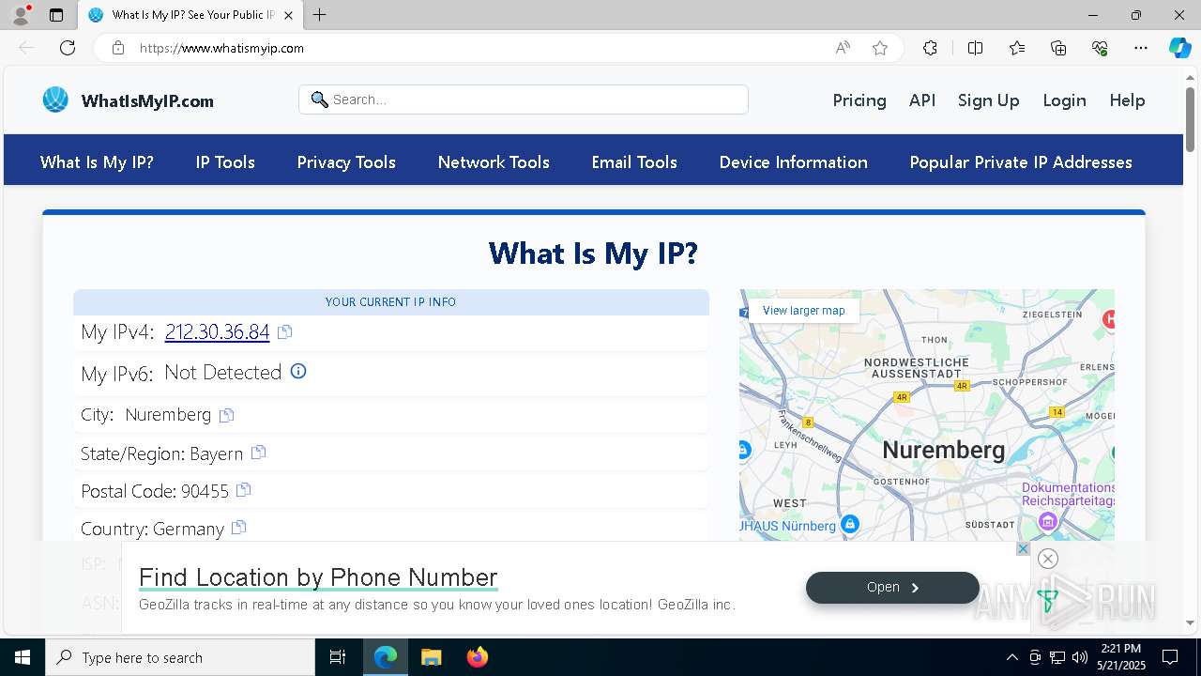Open the taskbar clock and date
Screen dimensions: 1201x676
1122,657
